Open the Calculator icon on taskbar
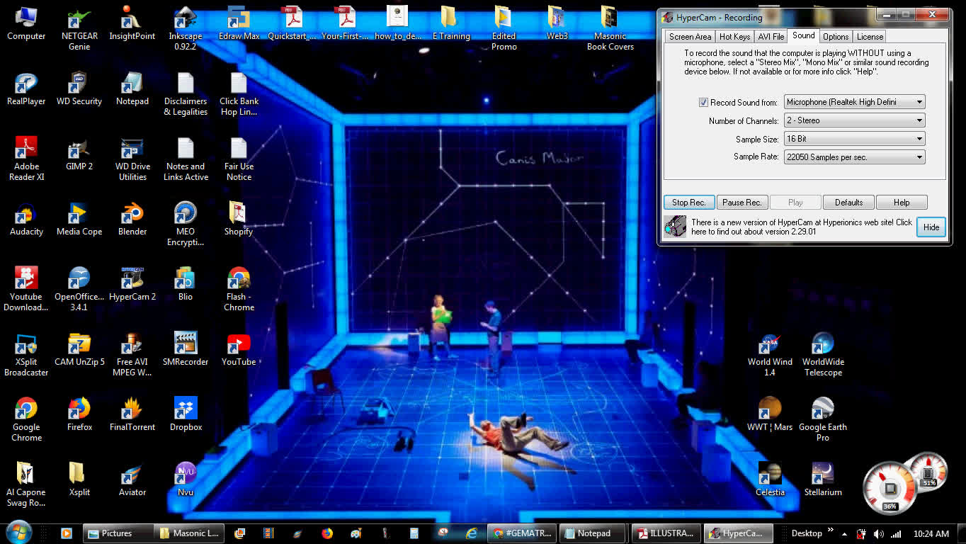The image size is (966, 544). [x=414, y=533]
